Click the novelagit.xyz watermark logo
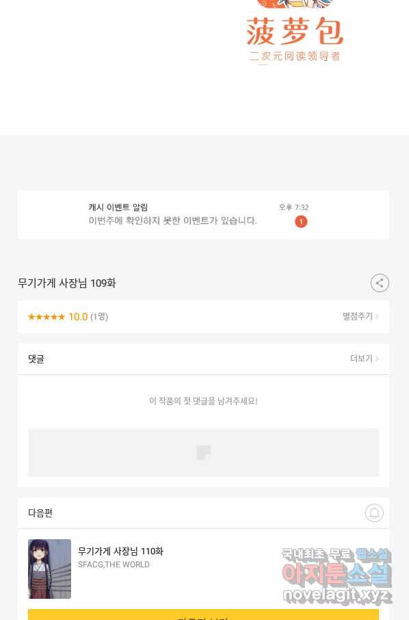Image resolution: width=409 pixels, height=620 pixels. click(x=337, y=576)
